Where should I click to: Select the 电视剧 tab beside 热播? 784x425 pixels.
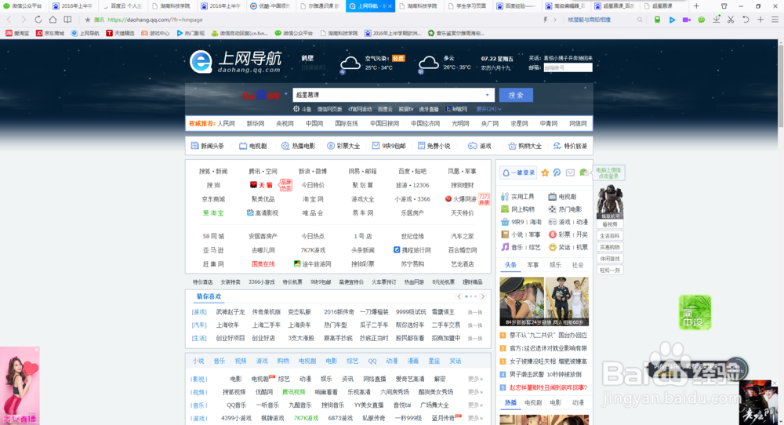(533, 402)
